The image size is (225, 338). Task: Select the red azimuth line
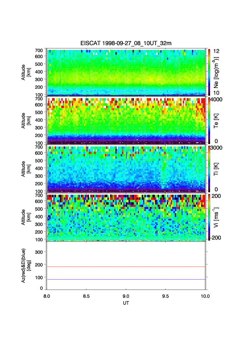[x=126, y=267]
